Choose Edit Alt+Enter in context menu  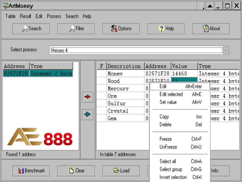click(180, 86)
